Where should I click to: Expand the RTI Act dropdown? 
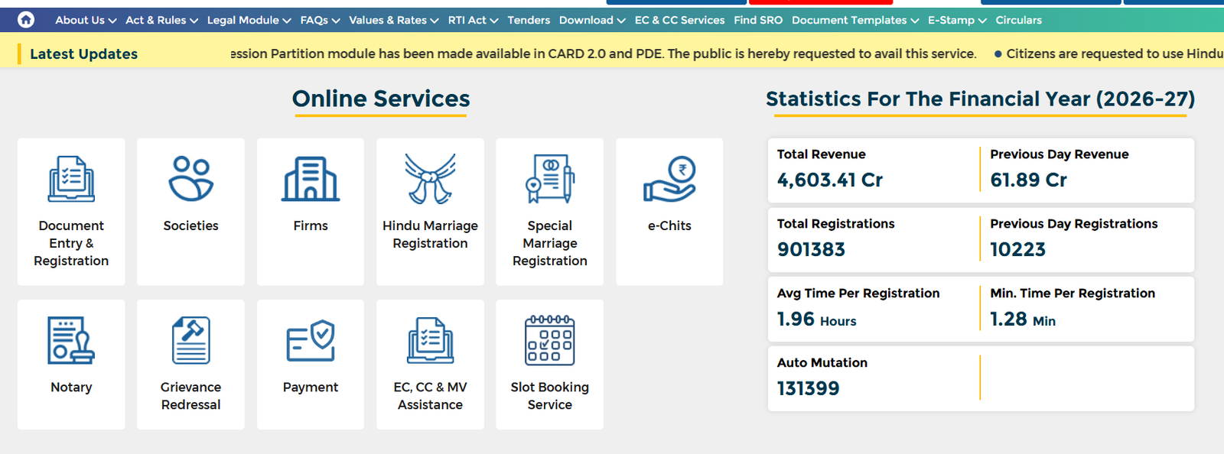[473, 20]
